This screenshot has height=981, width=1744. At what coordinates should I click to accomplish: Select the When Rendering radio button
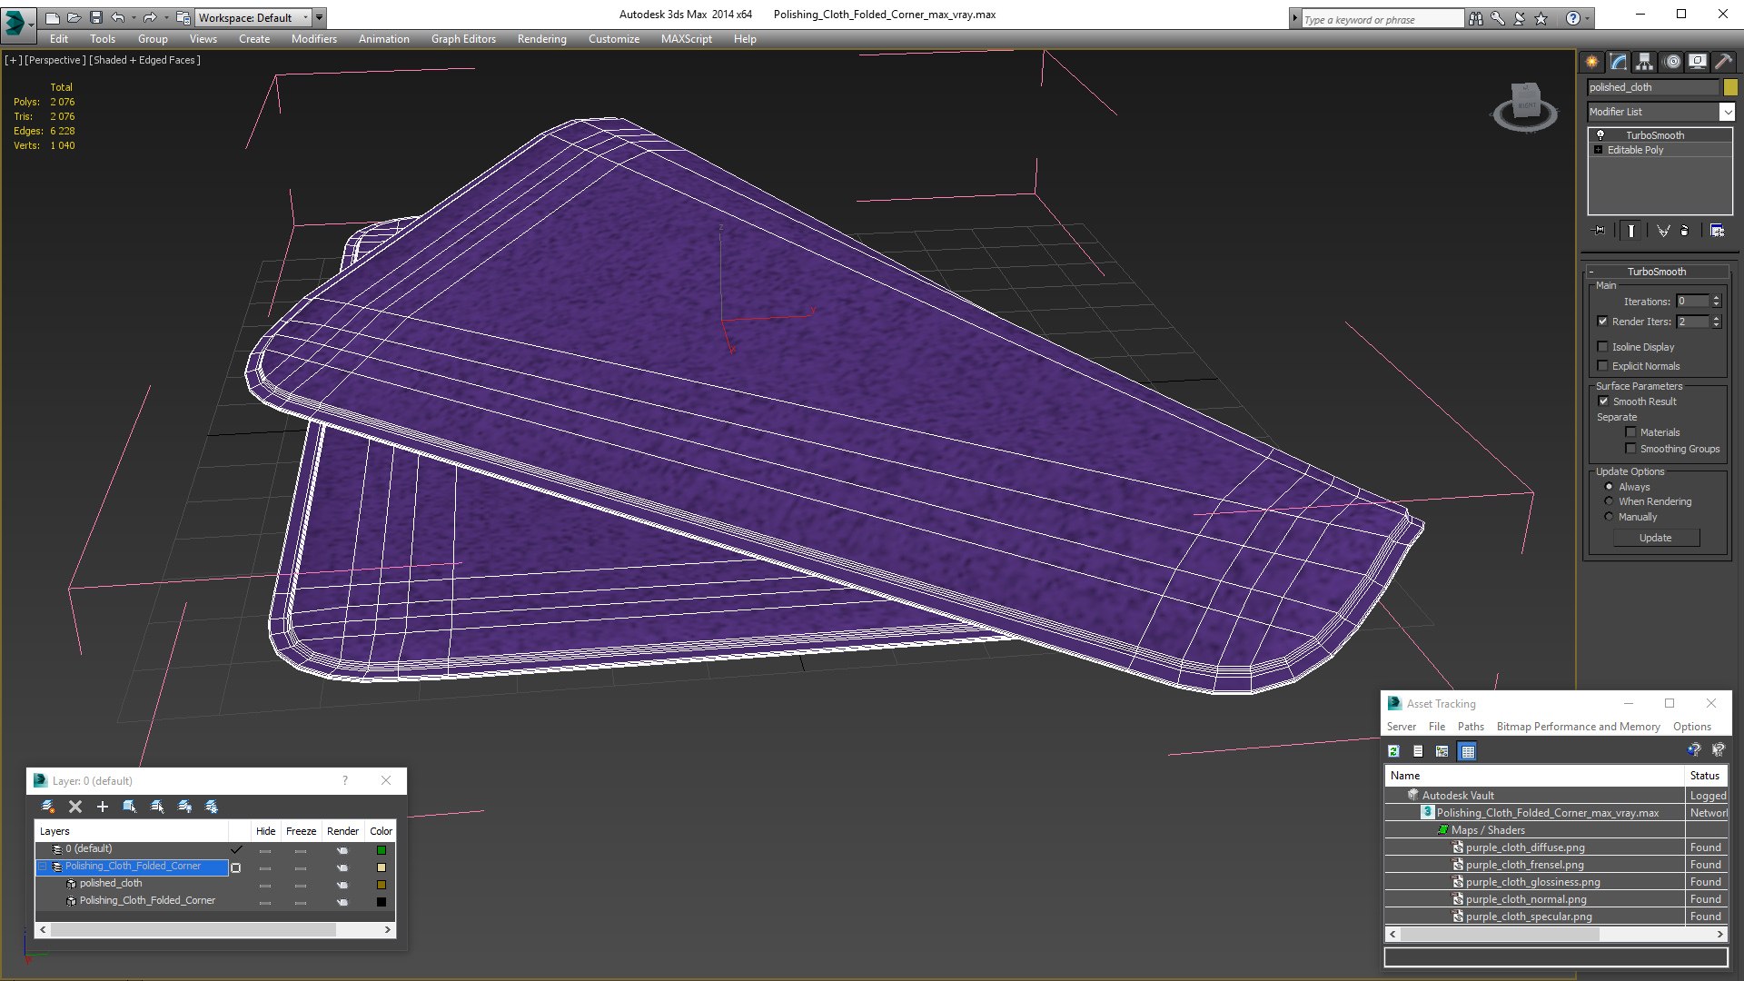point(1609,501)
